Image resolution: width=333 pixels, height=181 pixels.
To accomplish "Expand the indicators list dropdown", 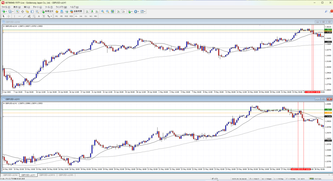I will coord(132,11).
